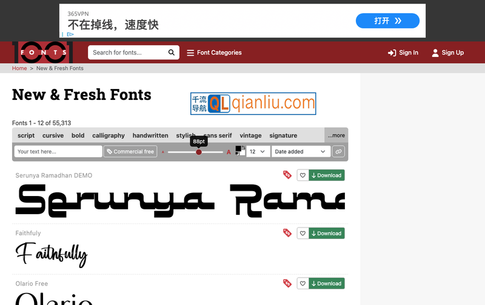The width and height of the screenshot is (485, 305).
Task: Download the Serunya Ramadhan DEMO font
Action: pyautogui.click(x=327, y=175)
